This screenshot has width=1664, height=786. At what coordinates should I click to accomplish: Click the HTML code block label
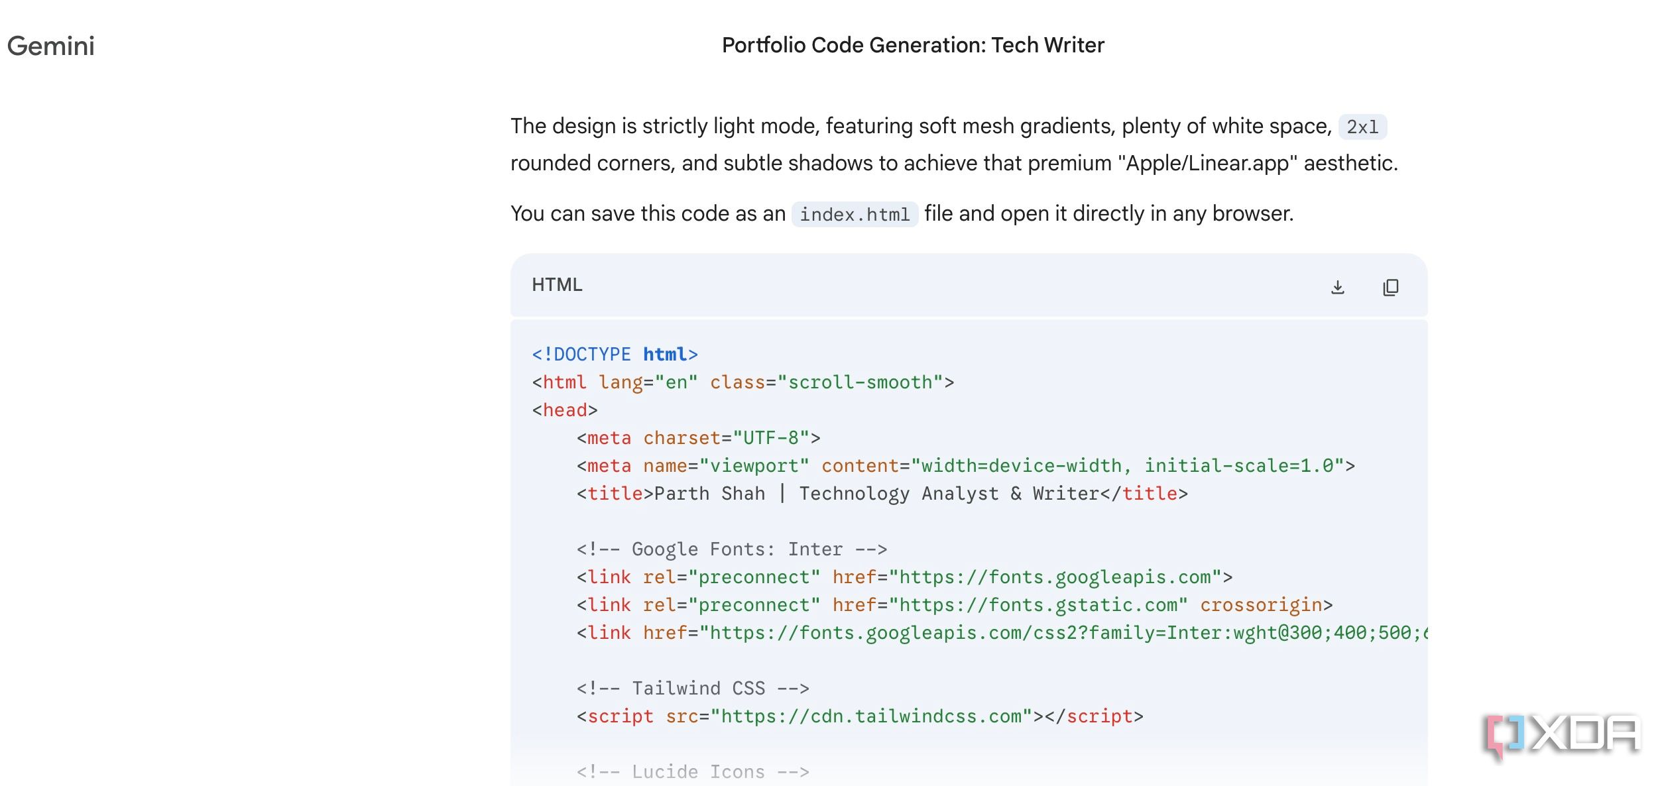tap(557, 285)
